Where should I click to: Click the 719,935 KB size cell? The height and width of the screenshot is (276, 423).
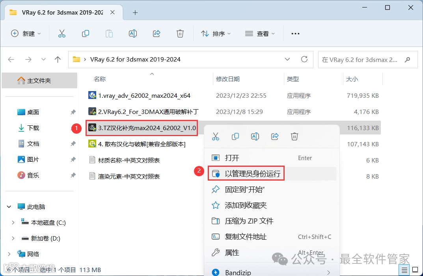coord(363,95)
